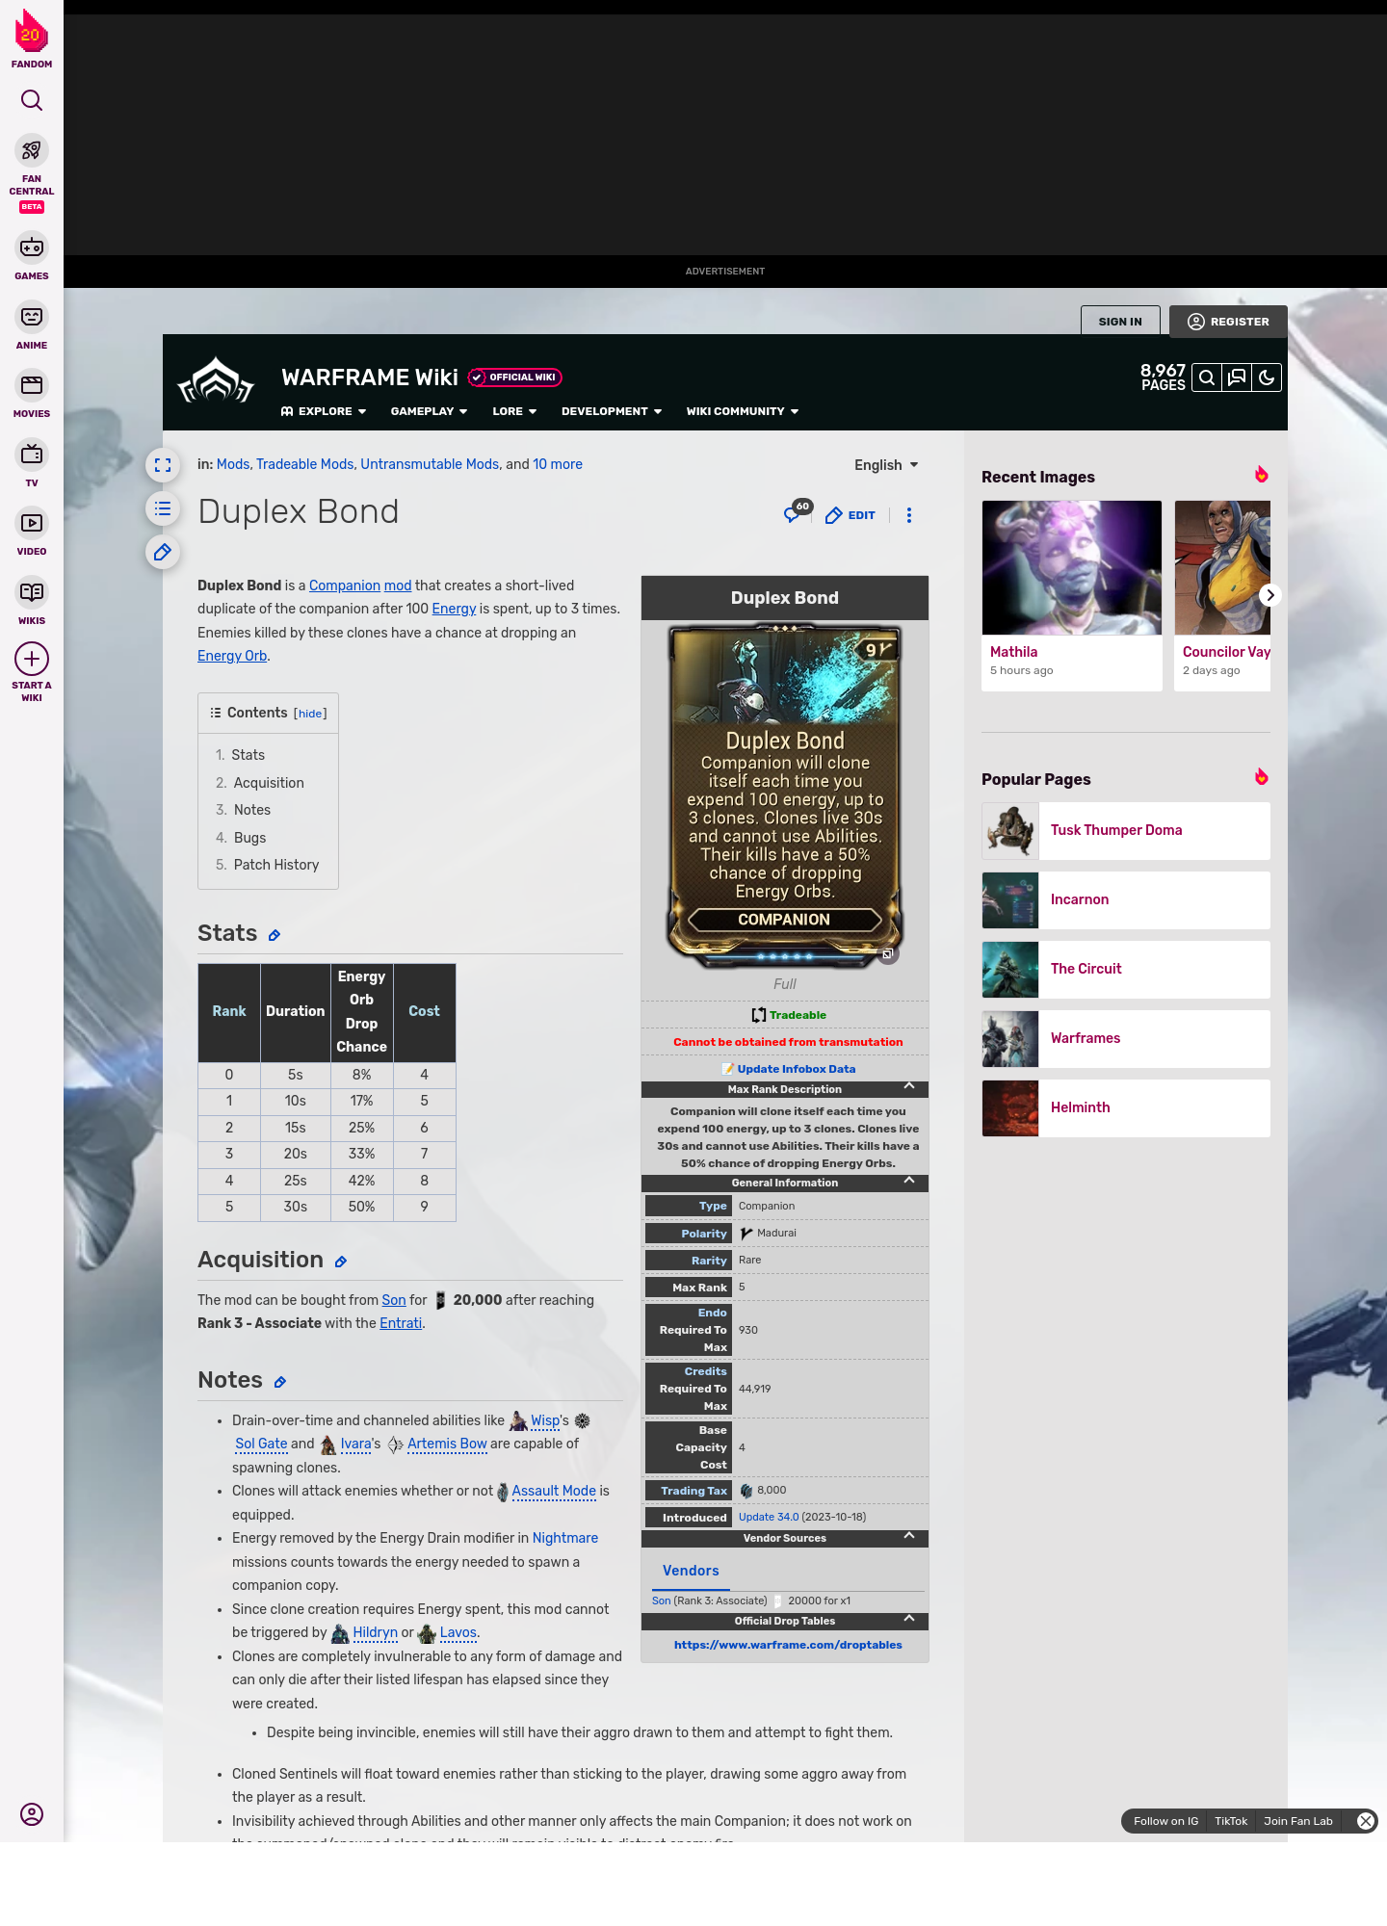Open the Tusk Thumper Doma popular page
1387x1926 pixels.
click(1126, 830)
